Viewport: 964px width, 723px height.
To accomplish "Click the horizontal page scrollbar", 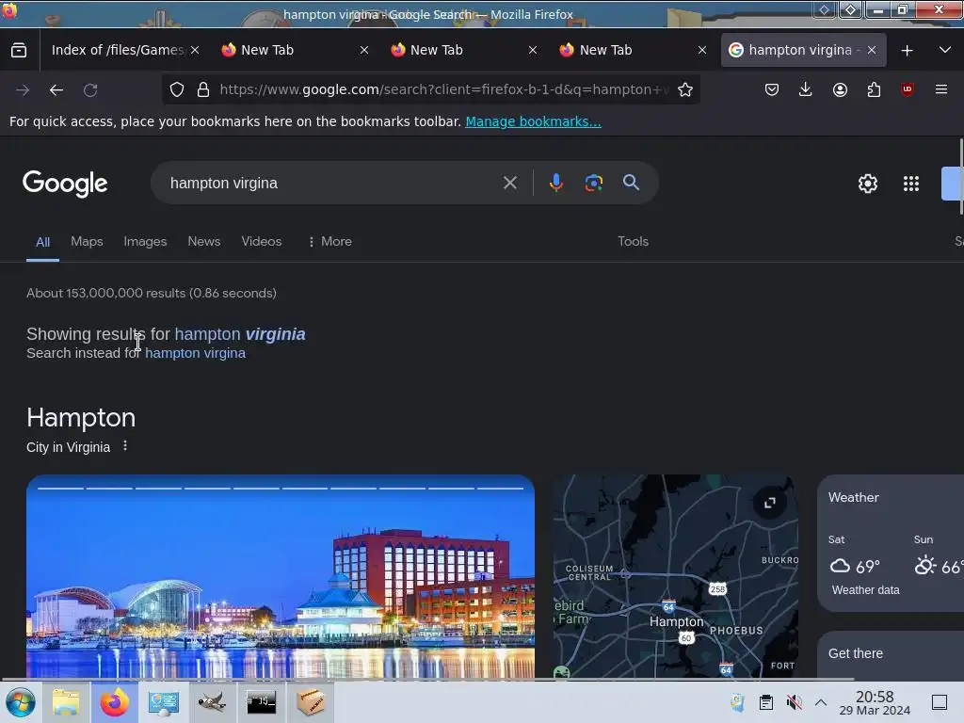I will [x=427, y=680].
